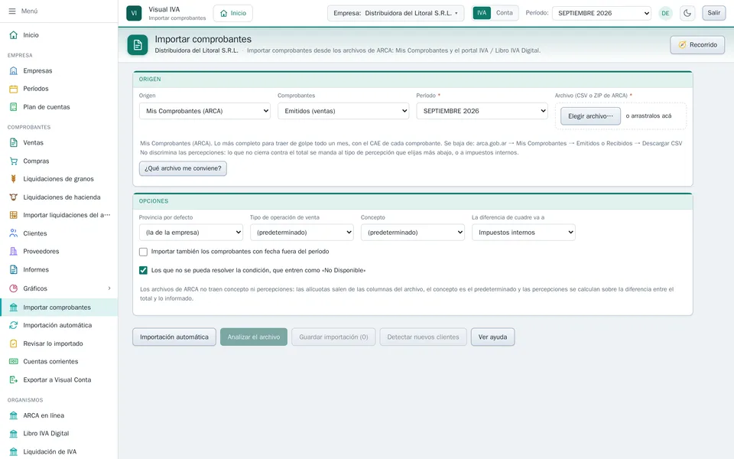Open the top bar Período dropdown
This screenshot has width=734, height=459.
click(602, 13)
